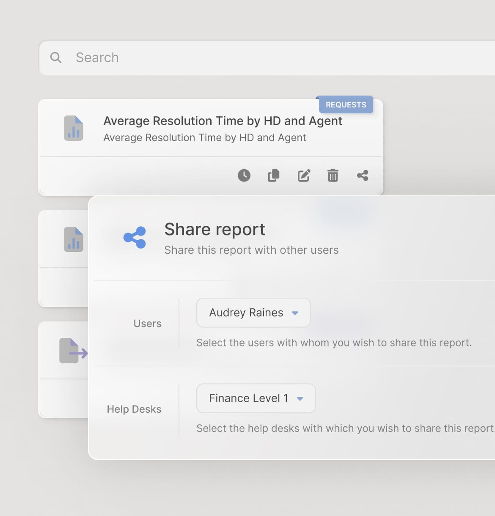Click the export file icon in third card
This screenshot has height=516, width=495.
click(x=73, y=351)
